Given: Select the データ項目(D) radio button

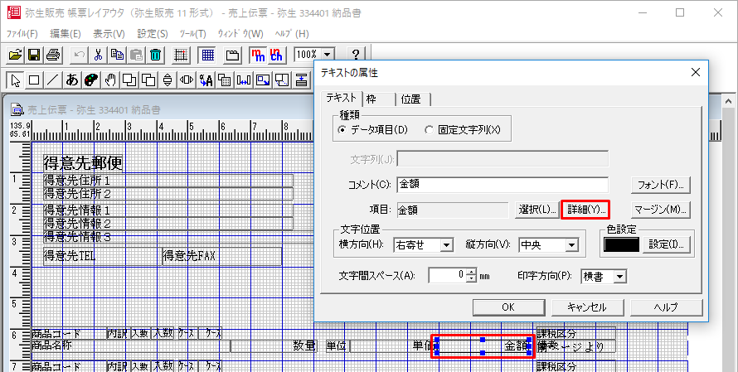Looking at the screenshot, I should point(342,130).
